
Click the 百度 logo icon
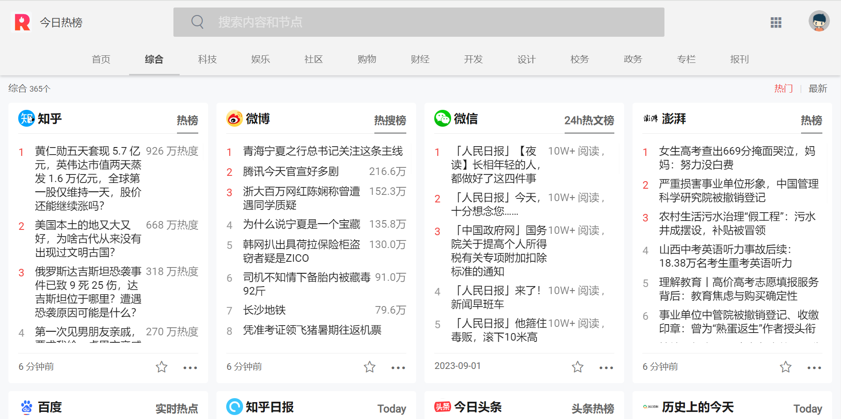click(x=27, y=407)
